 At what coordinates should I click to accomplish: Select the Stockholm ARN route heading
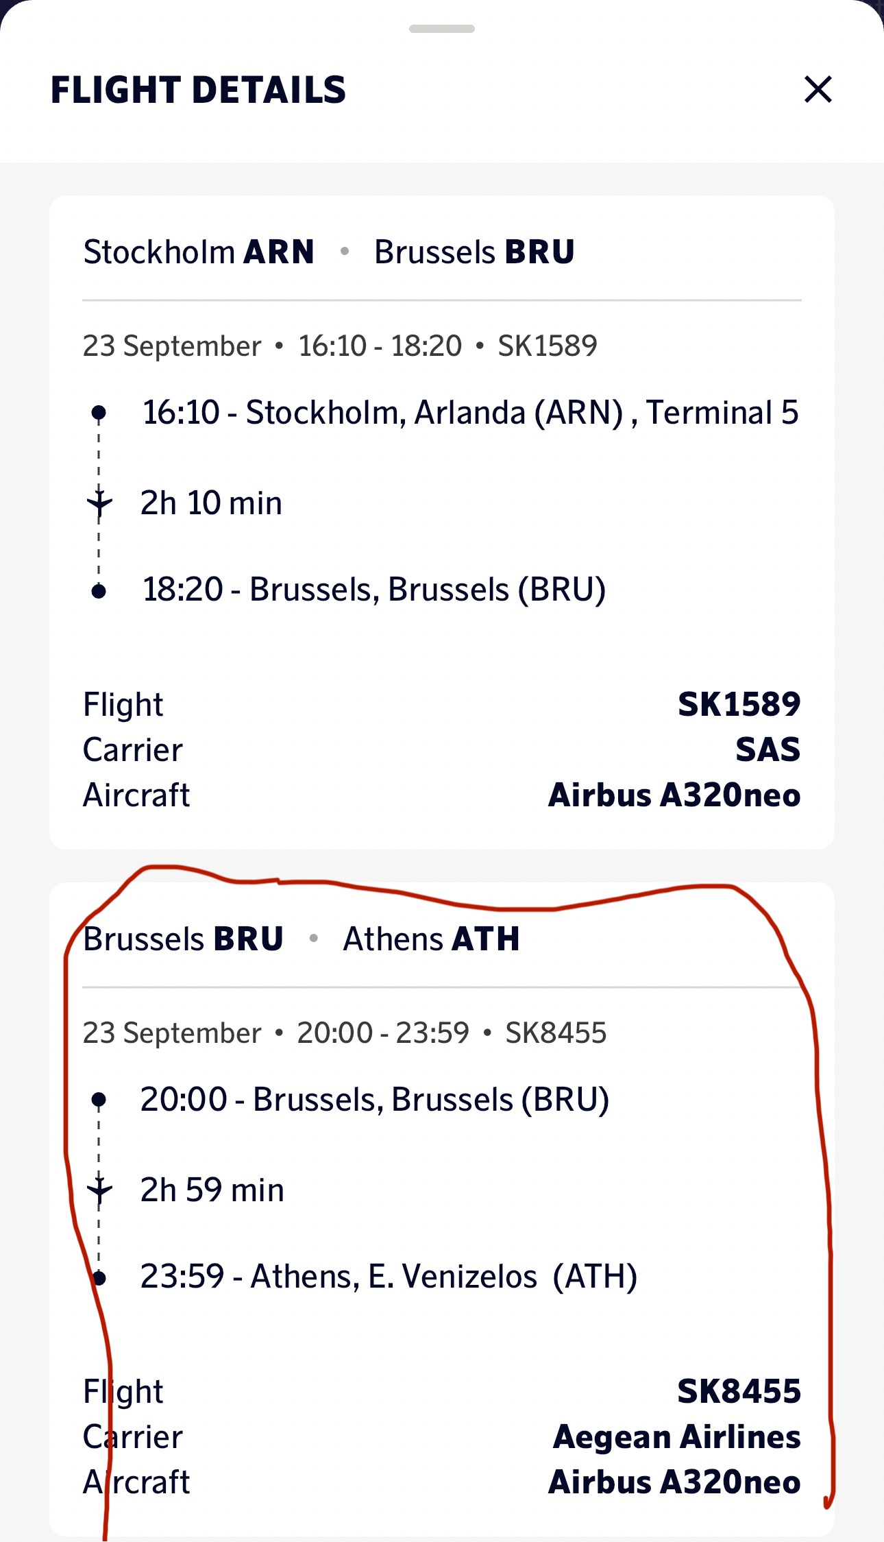point(199,252)
